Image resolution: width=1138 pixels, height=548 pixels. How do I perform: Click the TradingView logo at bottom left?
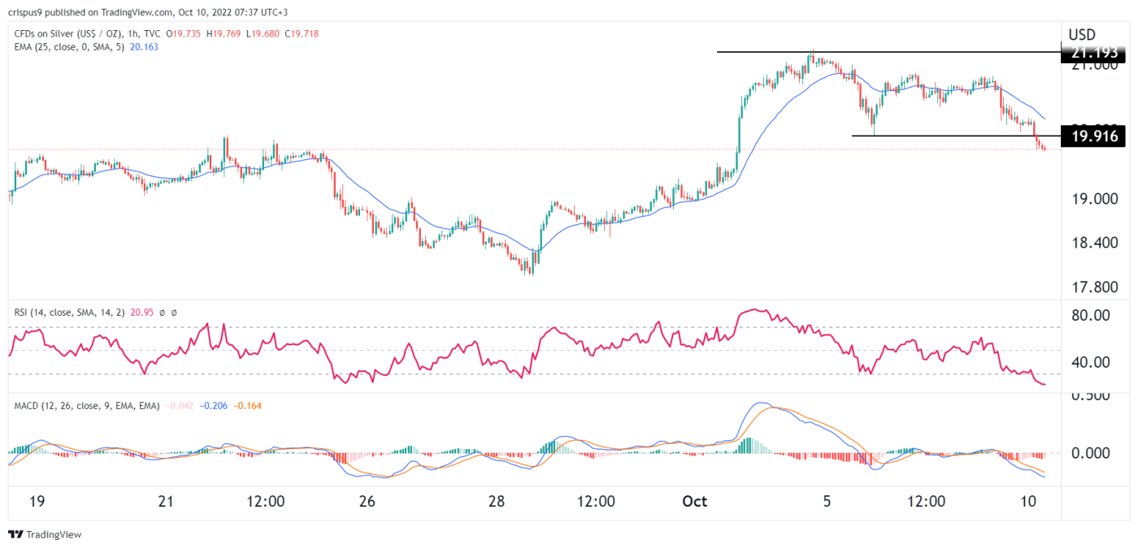pos(45,534)
